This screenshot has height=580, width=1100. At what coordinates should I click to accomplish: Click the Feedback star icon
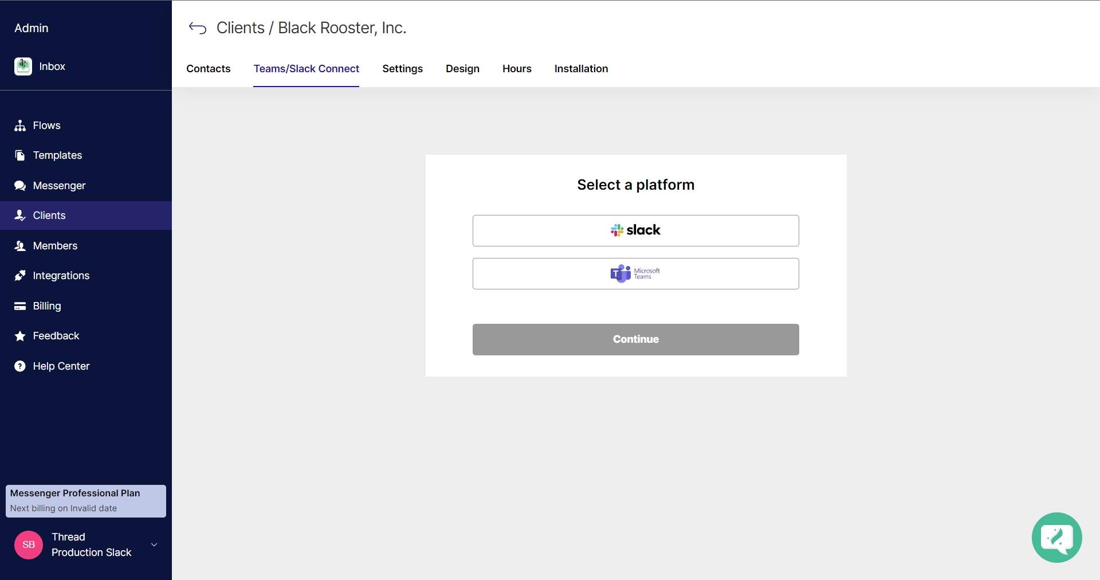click(x=20, y=336)
